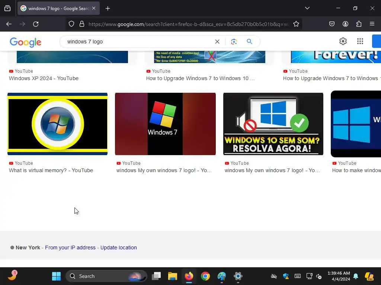381x285 pixels.
Task: Click 'Update location' link
Action: point(119,248)
